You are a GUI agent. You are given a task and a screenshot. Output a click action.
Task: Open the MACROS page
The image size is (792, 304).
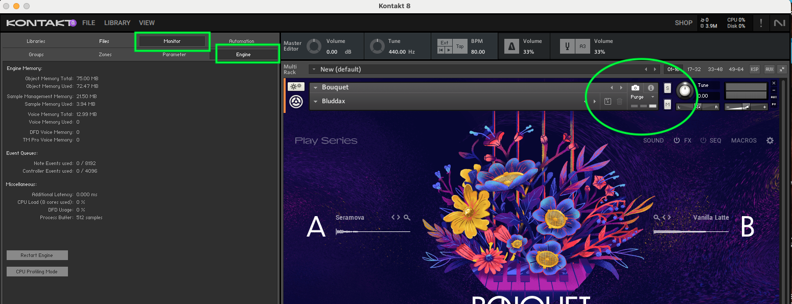click(x=744, y=140)
